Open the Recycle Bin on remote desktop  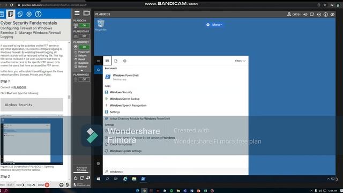[101, 25]
